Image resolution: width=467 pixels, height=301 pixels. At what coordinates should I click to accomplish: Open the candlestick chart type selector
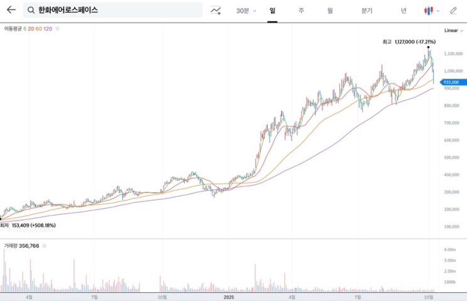click(x=429, y=11)
